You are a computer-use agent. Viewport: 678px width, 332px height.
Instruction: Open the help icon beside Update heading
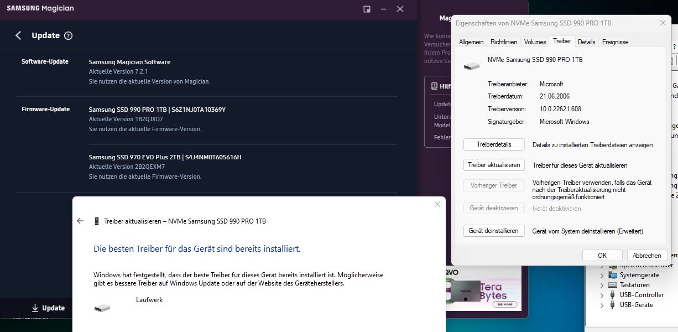[68, 35]
